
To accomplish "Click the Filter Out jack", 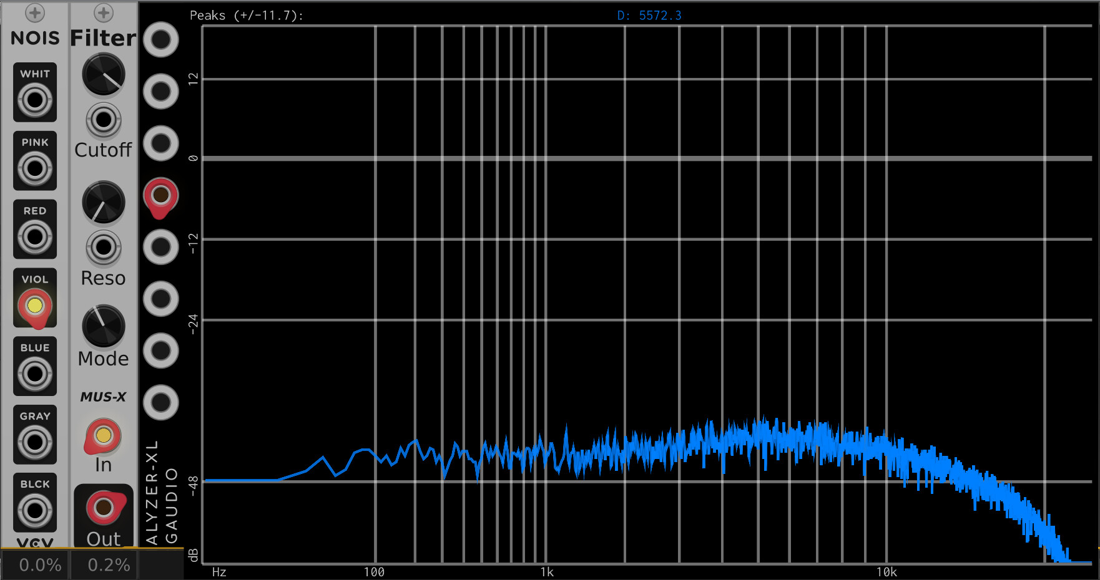I will [x=104, y=507].
